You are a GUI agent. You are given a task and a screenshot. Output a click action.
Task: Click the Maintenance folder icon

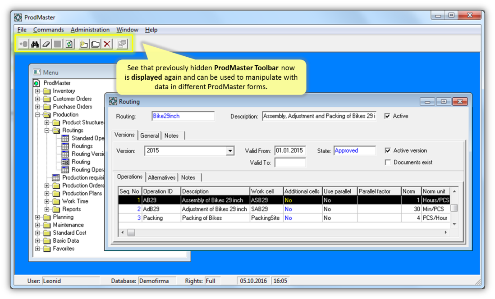point(47,225)
